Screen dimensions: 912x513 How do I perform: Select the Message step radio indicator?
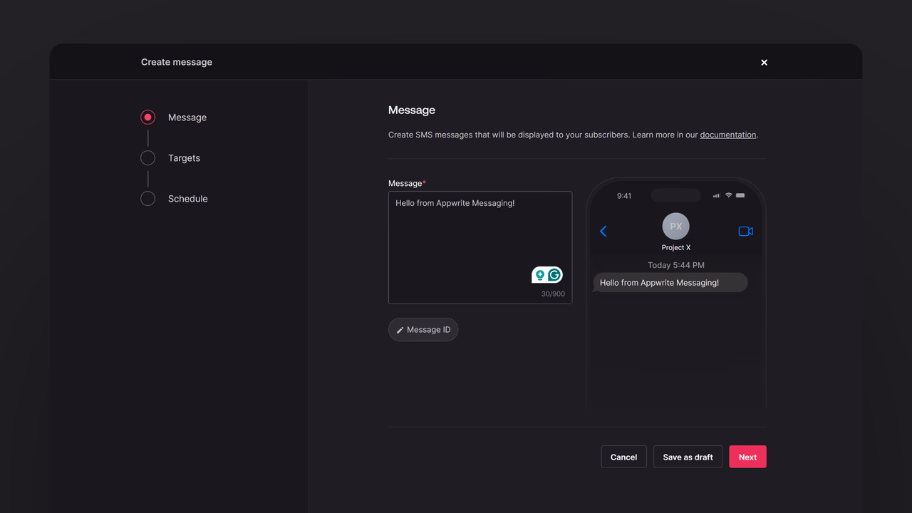tap(147, 118)
